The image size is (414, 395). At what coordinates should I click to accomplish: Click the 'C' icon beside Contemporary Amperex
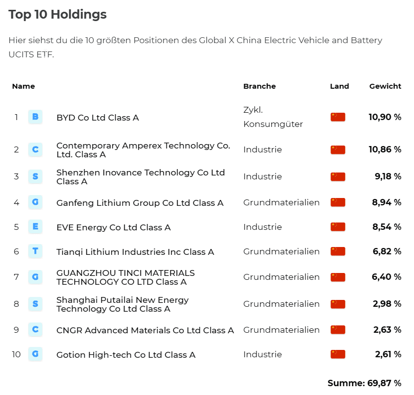pyautogui.click(x=35, y=149)
